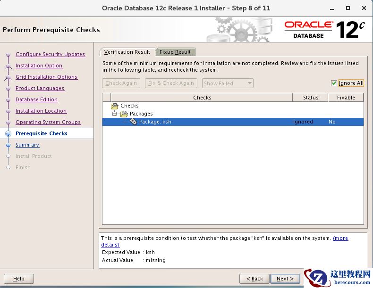Viewport: 373px width, 288px height.
Task: Select the Package: ksh row
Action: pyautogui.click(x=233, y=122)
